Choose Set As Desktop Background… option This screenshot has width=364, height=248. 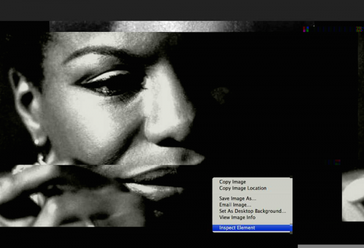252,211
